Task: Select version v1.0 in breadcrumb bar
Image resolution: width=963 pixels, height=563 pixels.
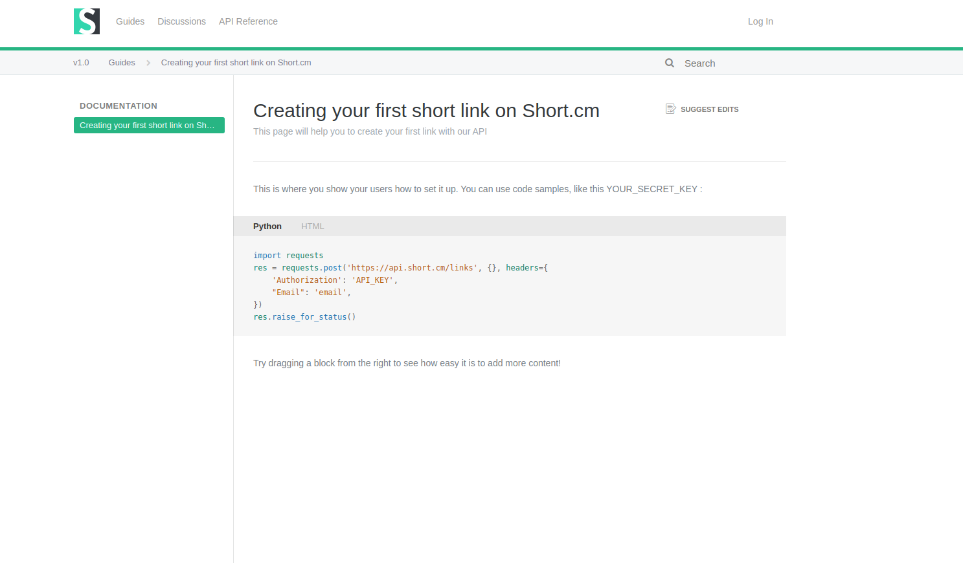Action: coord(81,63)
